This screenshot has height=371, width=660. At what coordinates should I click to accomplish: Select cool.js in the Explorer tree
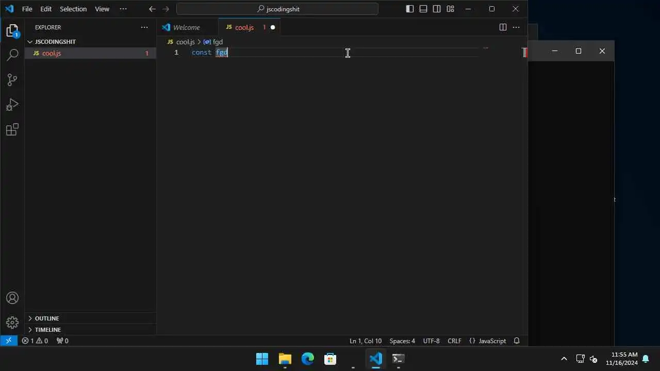[90, 53]
